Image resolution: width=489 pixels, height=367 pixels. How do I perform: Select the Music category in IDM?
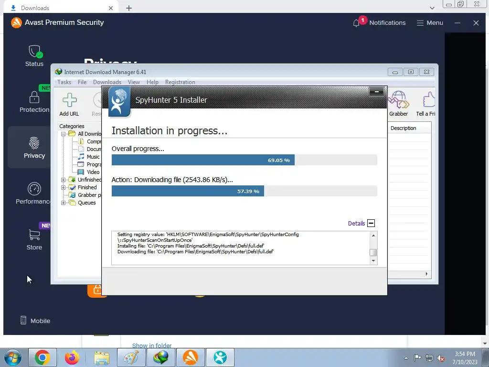point(93,157)
